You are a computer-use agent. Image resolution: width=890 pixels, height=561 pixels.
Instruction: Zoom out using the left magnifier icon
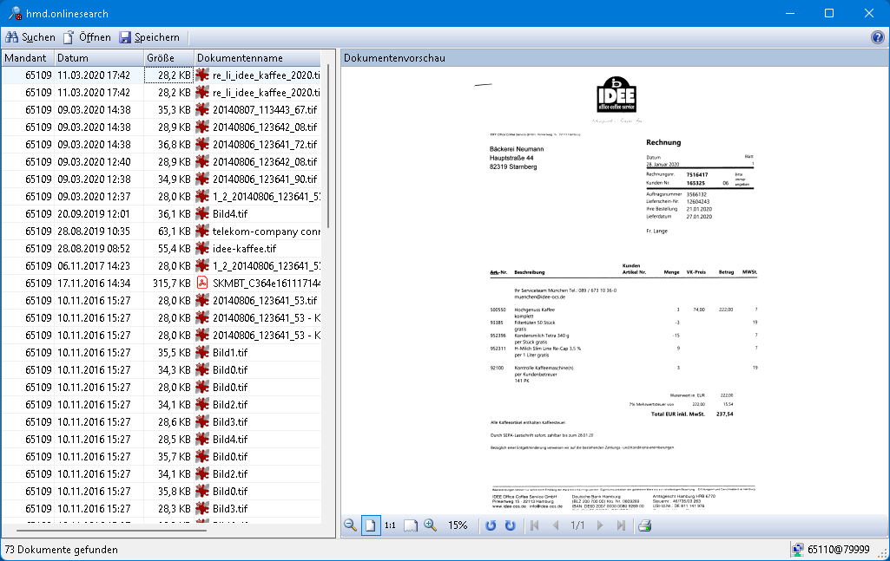(350, 525)
